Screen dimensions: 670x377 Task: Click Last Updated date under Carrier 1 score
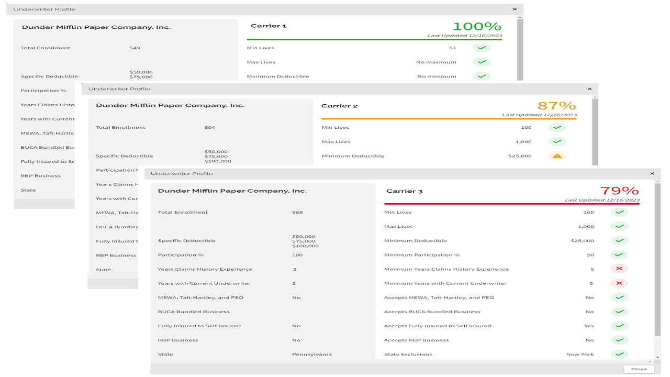pos(465,36)
